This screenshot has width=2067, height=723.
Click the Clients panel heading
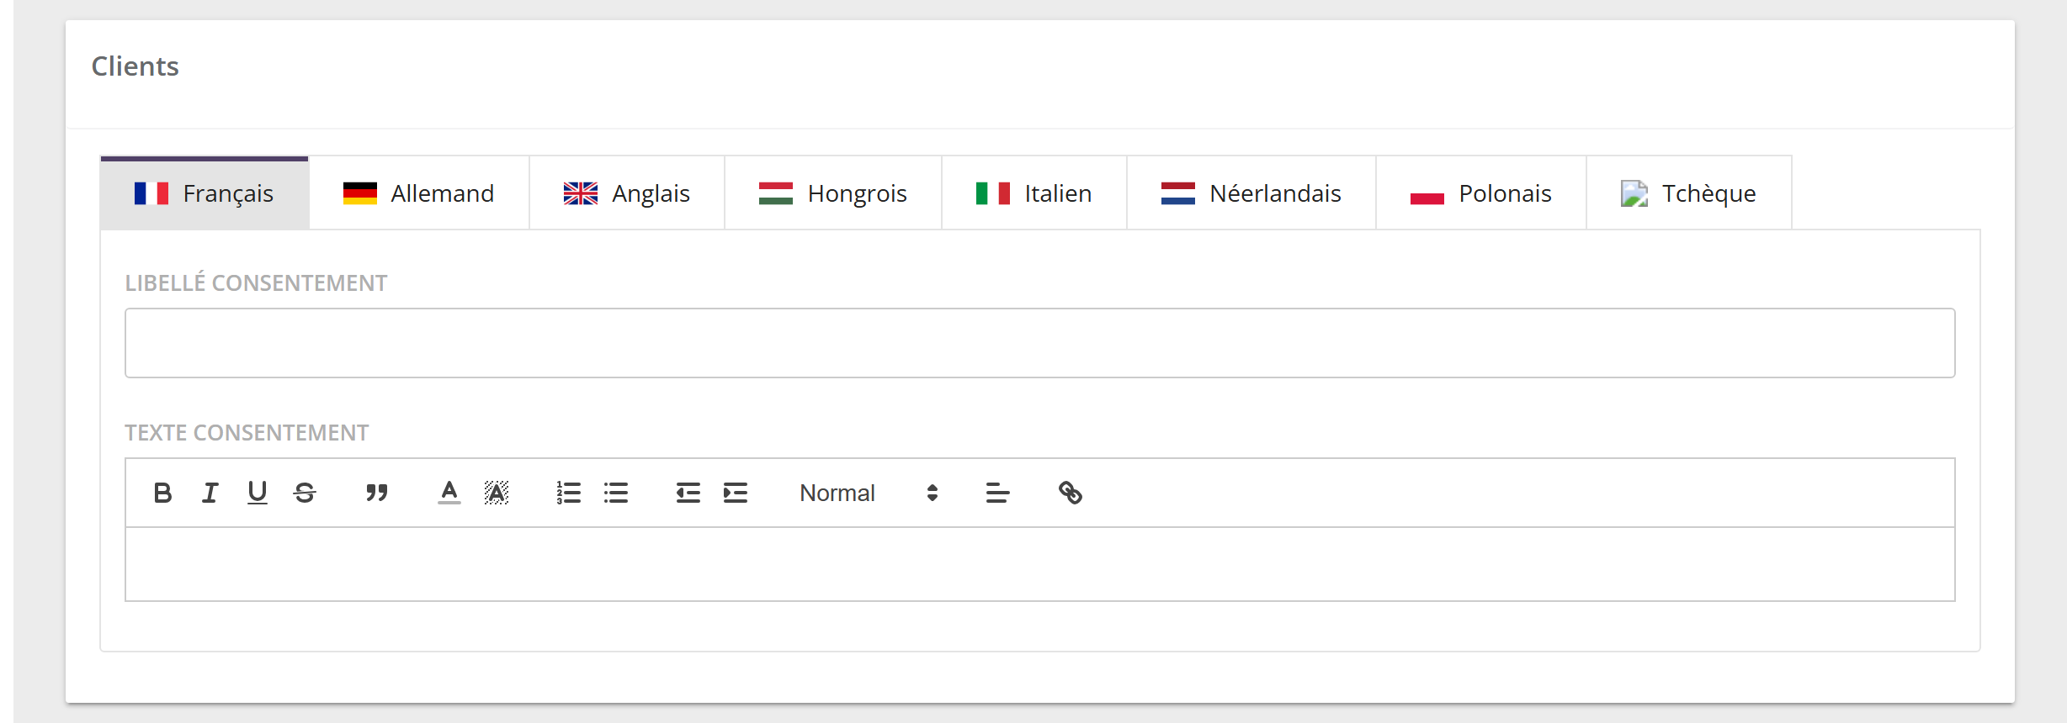(135, 66)
